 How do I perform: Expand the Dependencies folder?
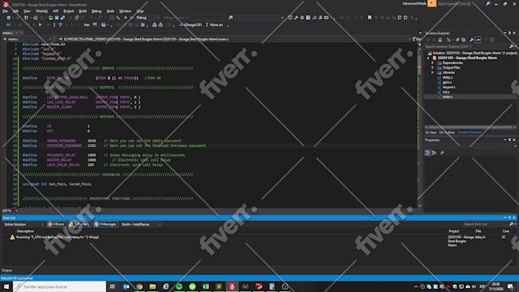[x=432, y=63]
